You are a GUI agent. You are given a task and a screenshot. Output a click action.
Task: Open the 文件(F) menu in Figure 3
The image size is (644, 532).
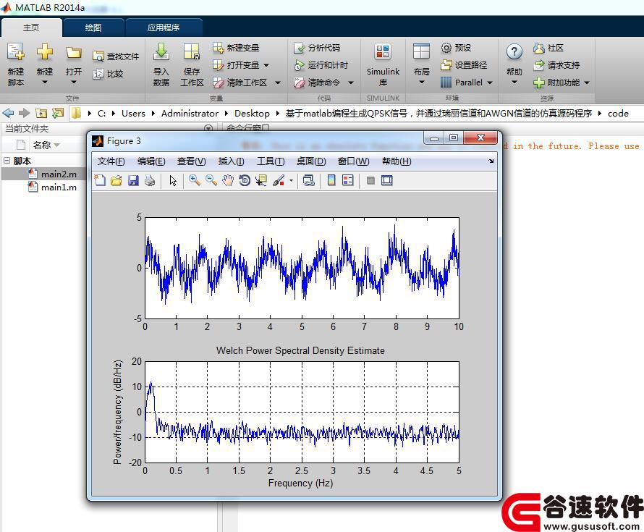tap(111, 161)
